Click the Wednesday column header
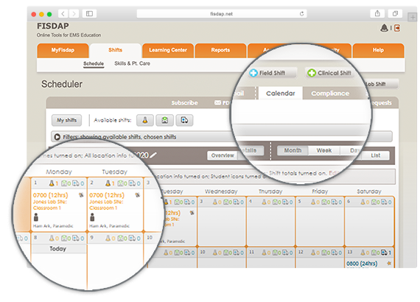420x302 pixels. pos(221,192)
